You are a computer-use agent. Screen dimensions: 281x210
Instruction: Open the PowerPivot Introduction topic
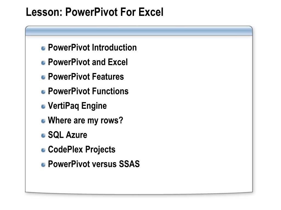[92, 48]
